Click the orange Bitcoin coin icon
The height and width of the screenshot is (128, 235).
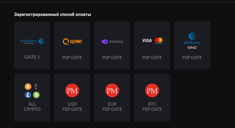[28, 87]
